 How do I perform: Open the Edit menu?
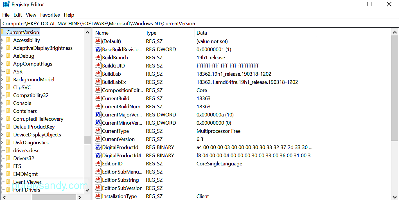click(18, 15)
